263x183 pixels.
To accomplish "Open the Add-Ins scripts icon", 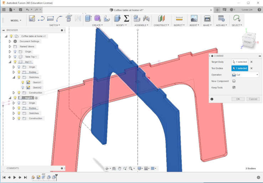I will coord(221,18).
